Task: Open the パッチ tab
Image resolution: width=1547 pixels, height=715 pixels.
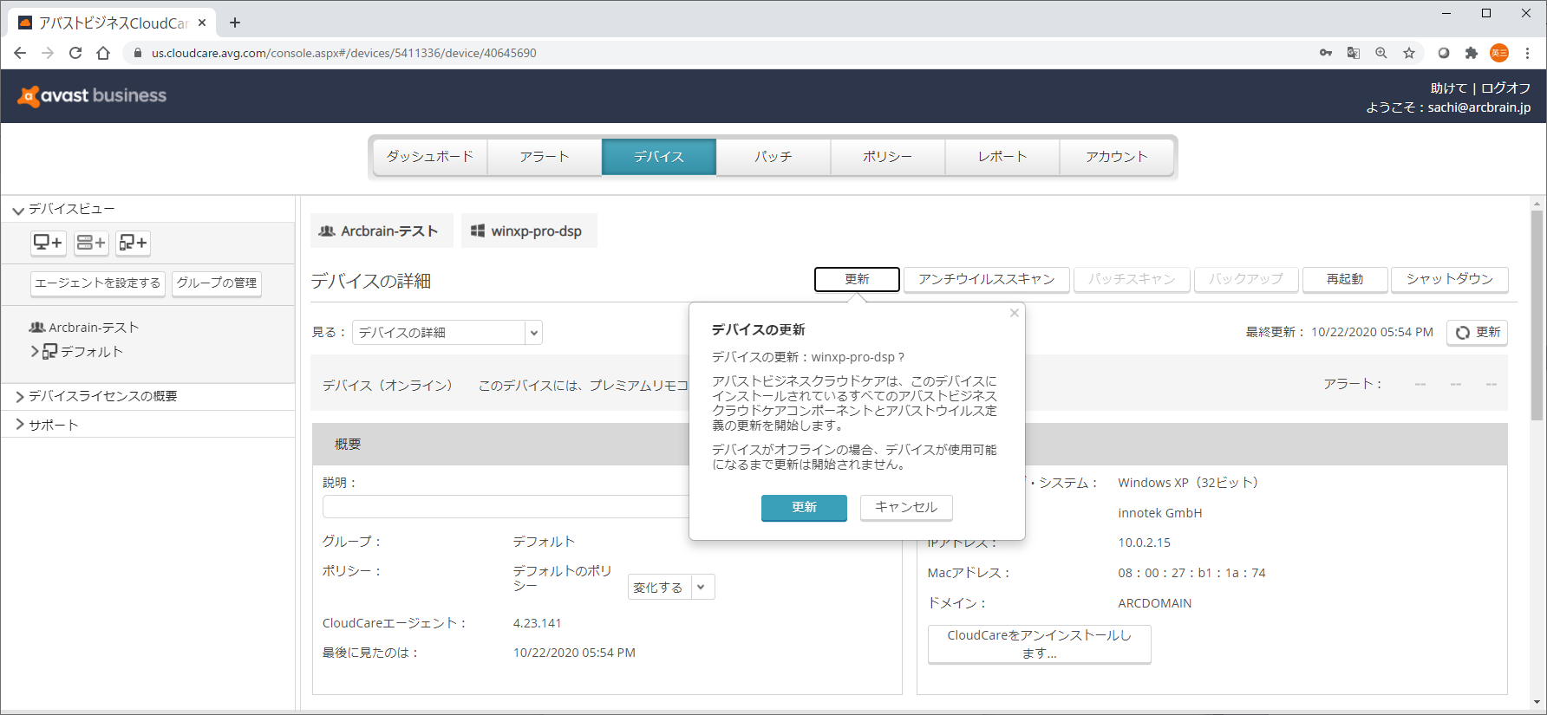Action: coord(773,157)
